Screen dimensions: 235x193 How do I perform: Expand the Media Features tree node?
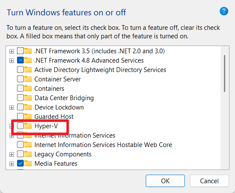pyautogui.click(x=11, y=164)
